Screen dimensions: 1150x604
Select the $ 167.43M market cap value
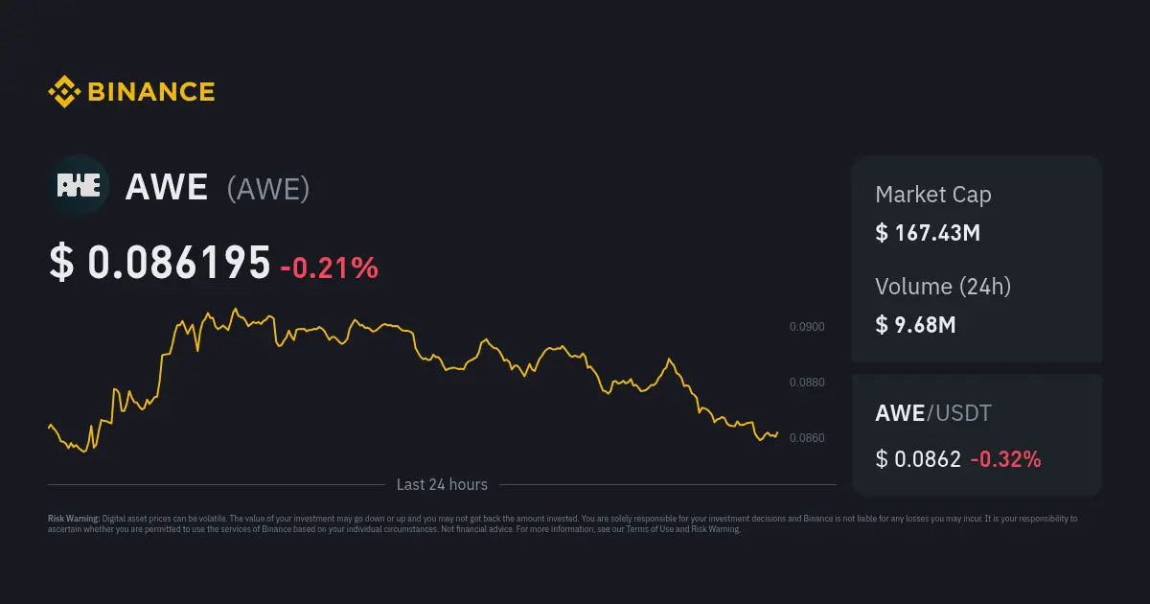coord(927,232)
